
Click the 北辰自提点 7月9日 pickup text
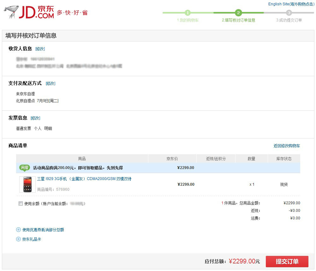coord(37,101)
